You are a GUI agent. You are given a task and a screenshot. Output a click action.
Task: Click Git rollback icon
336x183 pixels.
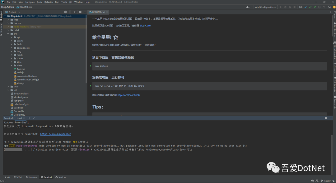[x=324, y=7]
